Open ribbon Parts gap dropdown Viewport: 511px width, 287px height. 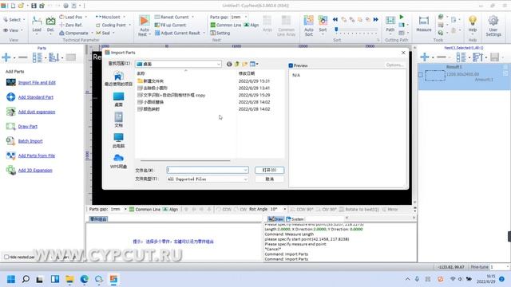[246, 17]
